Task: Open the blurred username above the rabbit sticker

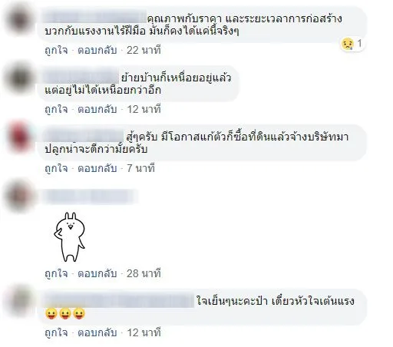Action: (x=88, y=197)
